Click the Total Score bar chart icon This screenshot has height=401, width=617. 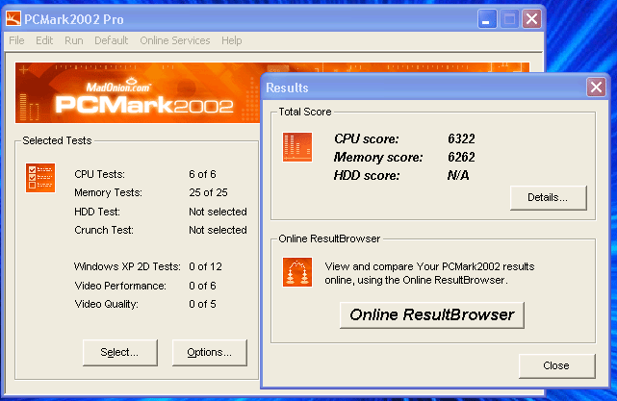pos(297,147)
